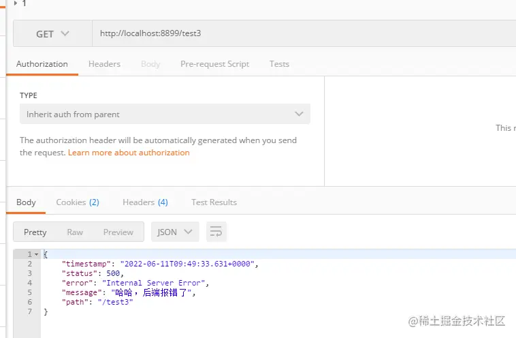Collapse JSON with line 1 fold arrow
Image resolution: width=516 pixels, height=338 pixels.
(36, 254)
